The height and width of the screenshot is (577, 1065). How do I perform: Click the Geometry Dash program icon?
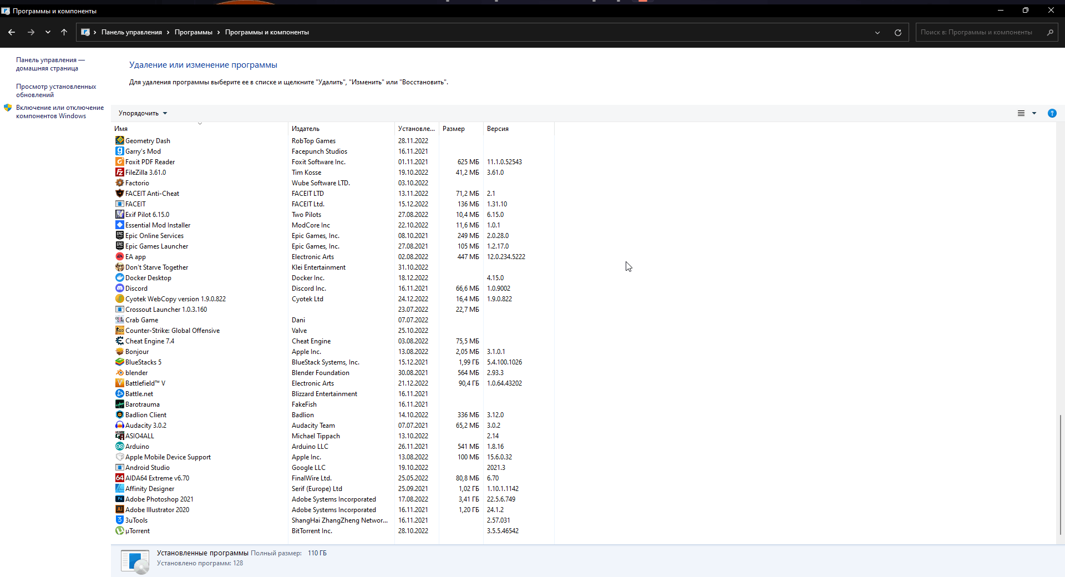pos(119,140)
